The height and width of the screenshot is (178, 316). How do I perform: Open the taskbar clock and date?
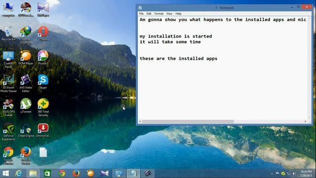click(306, 174)
